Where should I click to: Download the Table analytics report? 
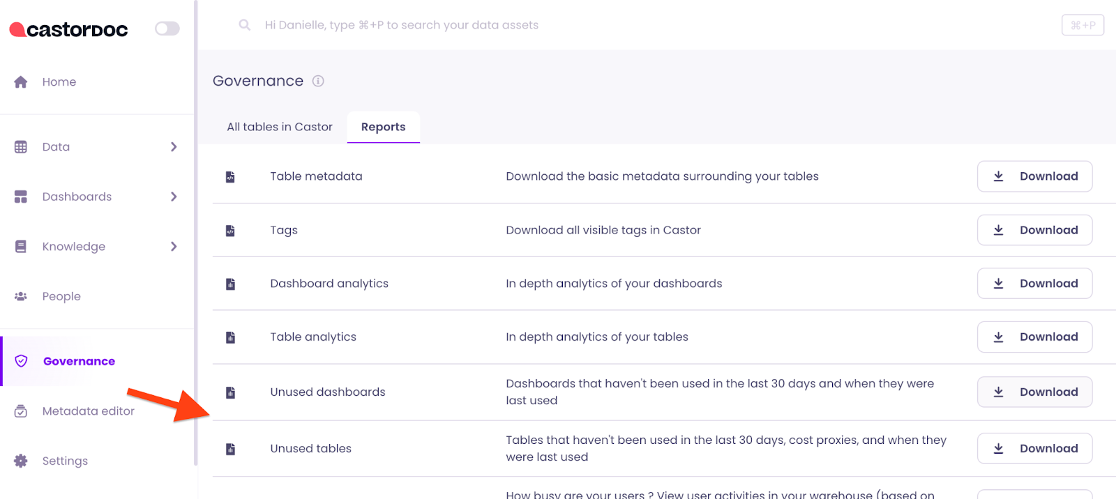click(1034, 337)
